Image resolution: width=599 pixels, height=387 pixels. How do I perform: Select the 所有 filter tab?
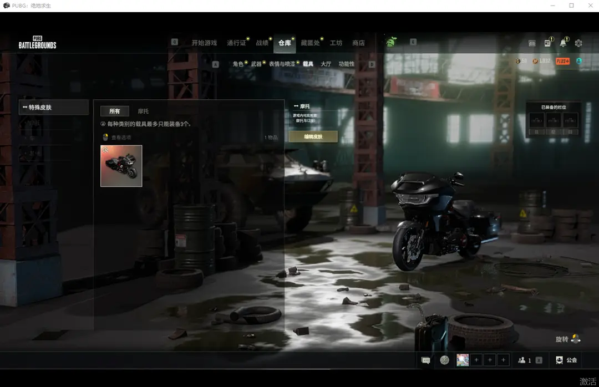[115, 111]
